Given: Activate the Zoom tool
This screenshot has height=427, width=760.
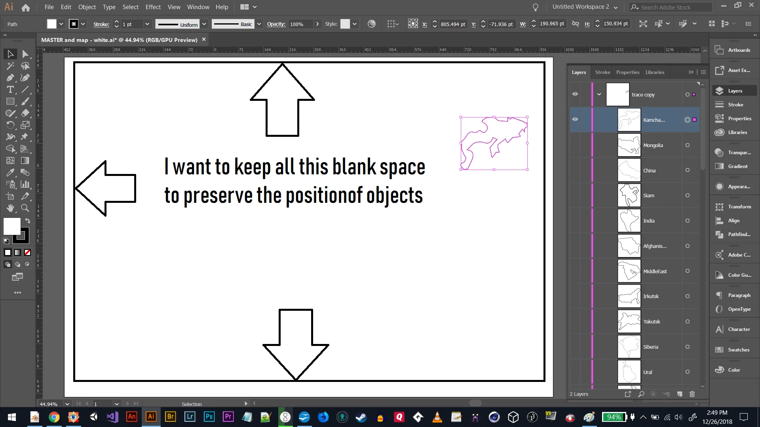Looking at the screenshot, I should (x=25, y=208).
